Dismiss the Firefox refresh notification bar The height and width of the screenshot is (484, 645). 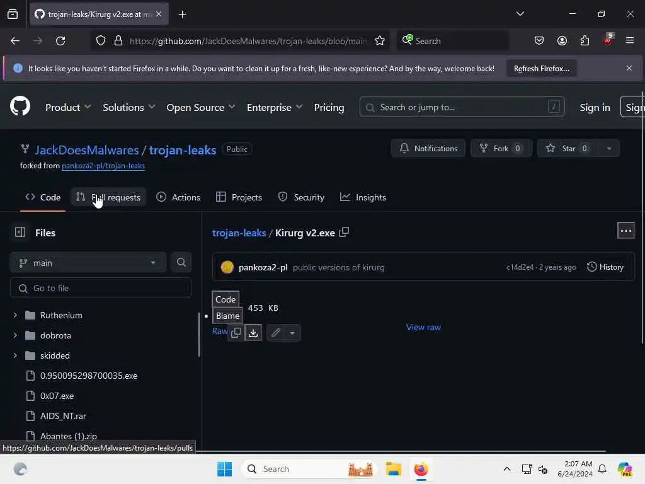pos(629,68)
